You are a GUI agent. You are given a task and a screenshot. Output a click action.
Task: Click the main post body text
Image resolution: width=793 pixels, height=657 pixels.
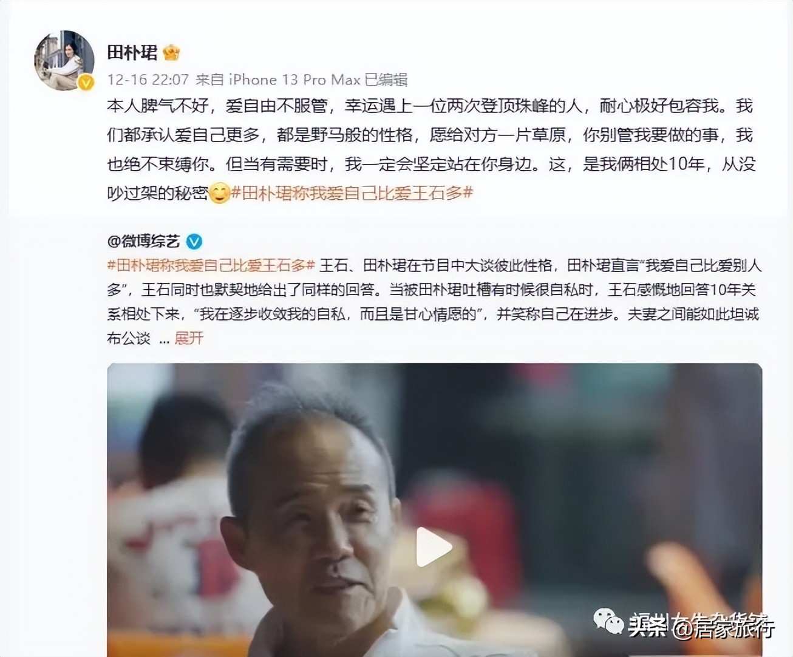tap(430, 149)
